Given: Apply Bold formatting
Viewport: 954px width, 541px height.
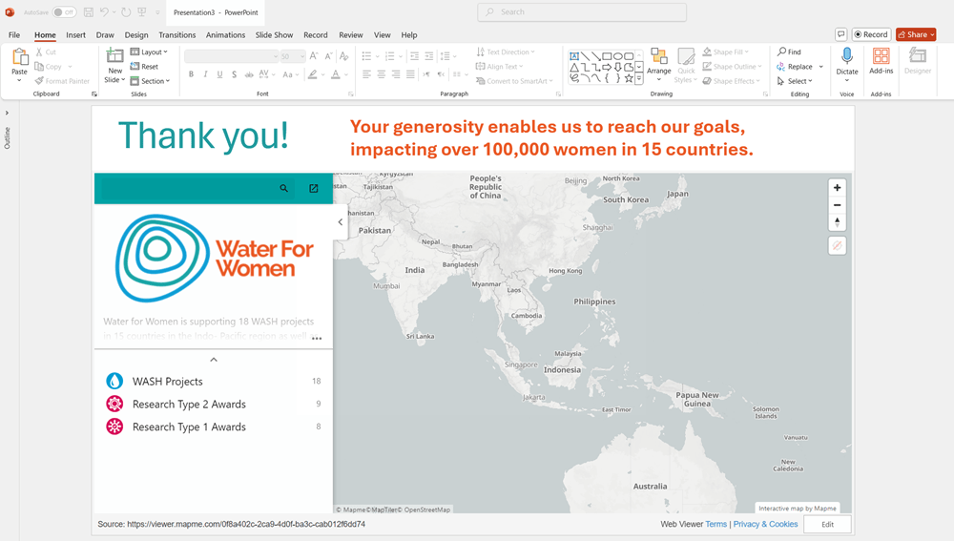Looking at the screenshot, I should coord(191,74).
